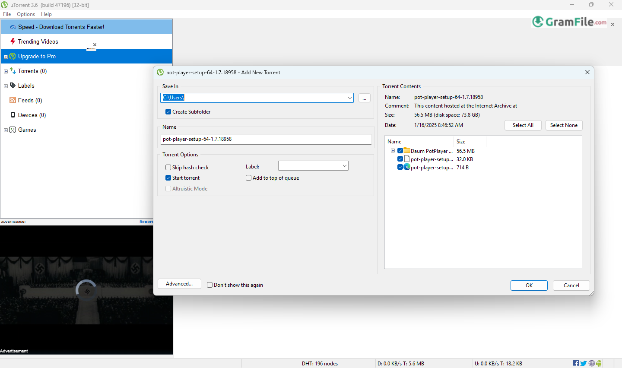
Task: Open the Options menu
Action: (26, 14)
